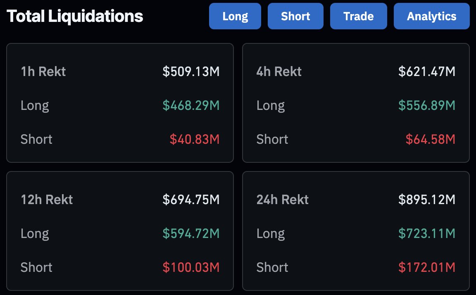Select the 1h long $468.29M amount

tap(191, 105)
